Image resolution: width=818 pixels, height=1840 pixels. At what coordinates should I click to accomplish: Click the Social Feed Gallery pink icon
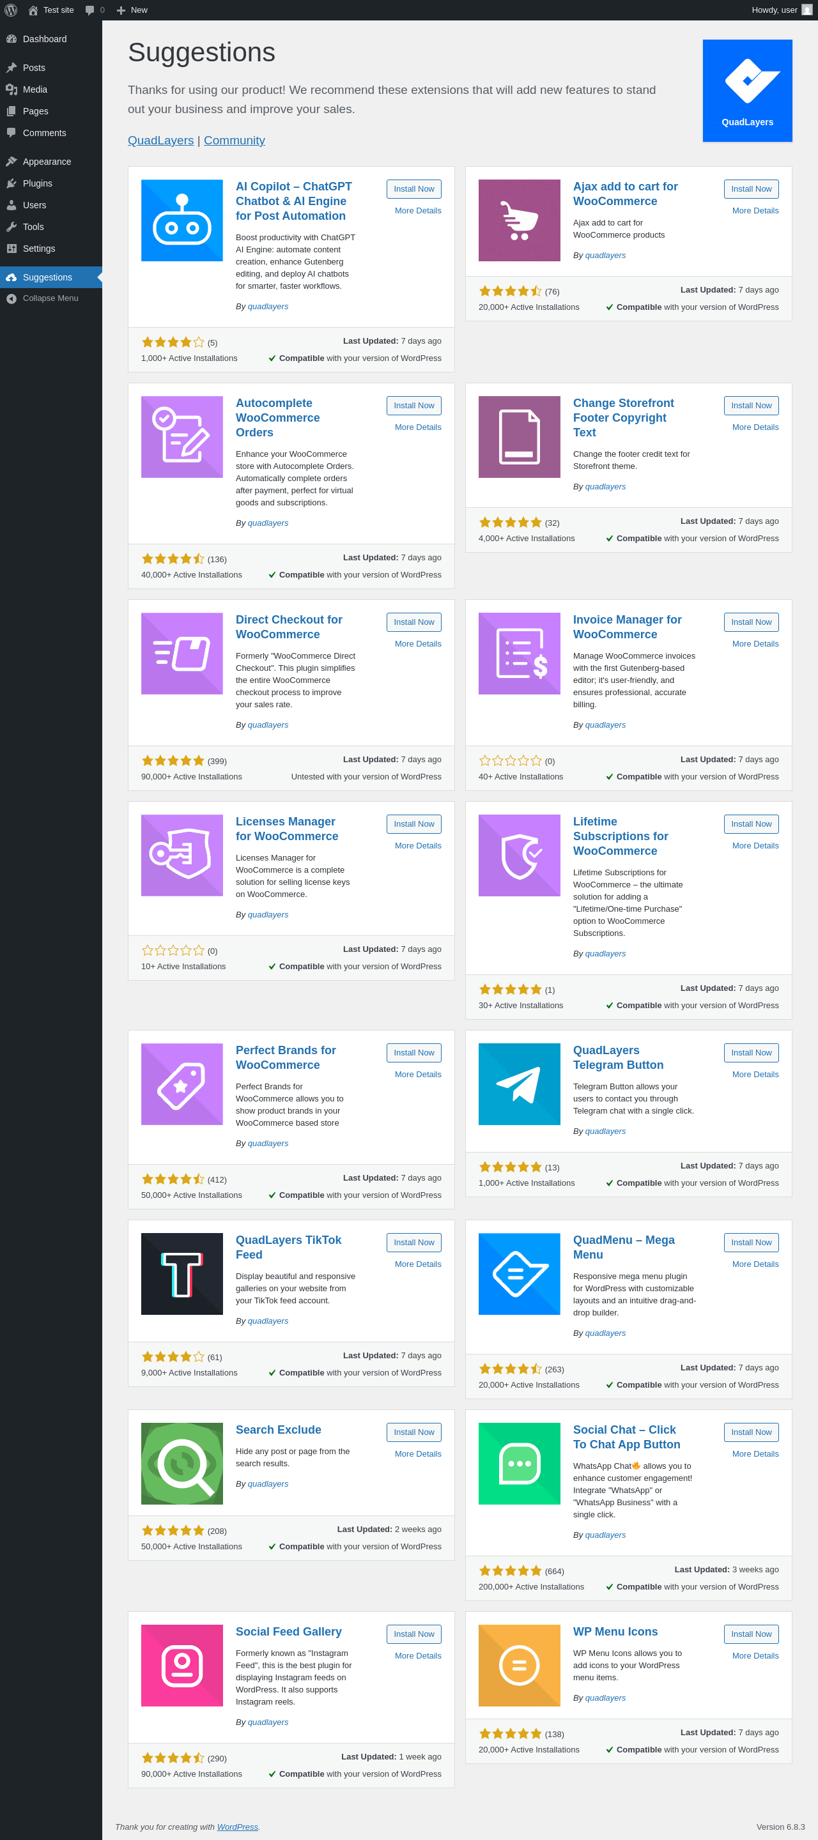click(x=181, y=1665)
